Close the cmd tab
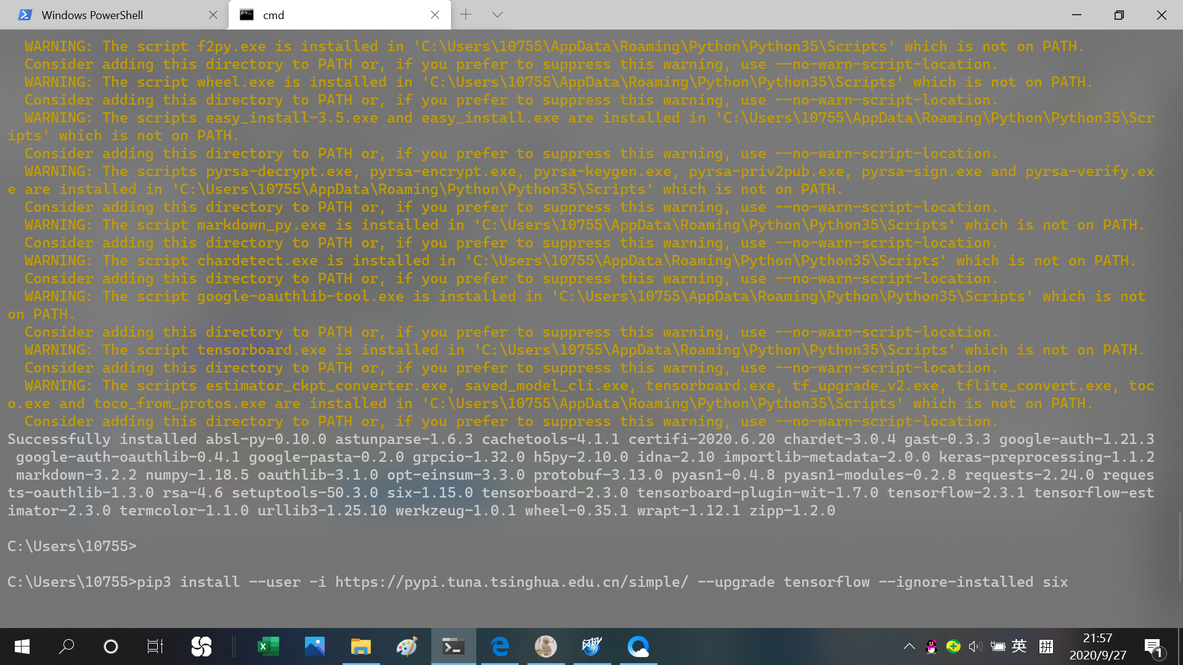This screenshot has width=1183, height=665. [x=435, y=15]
